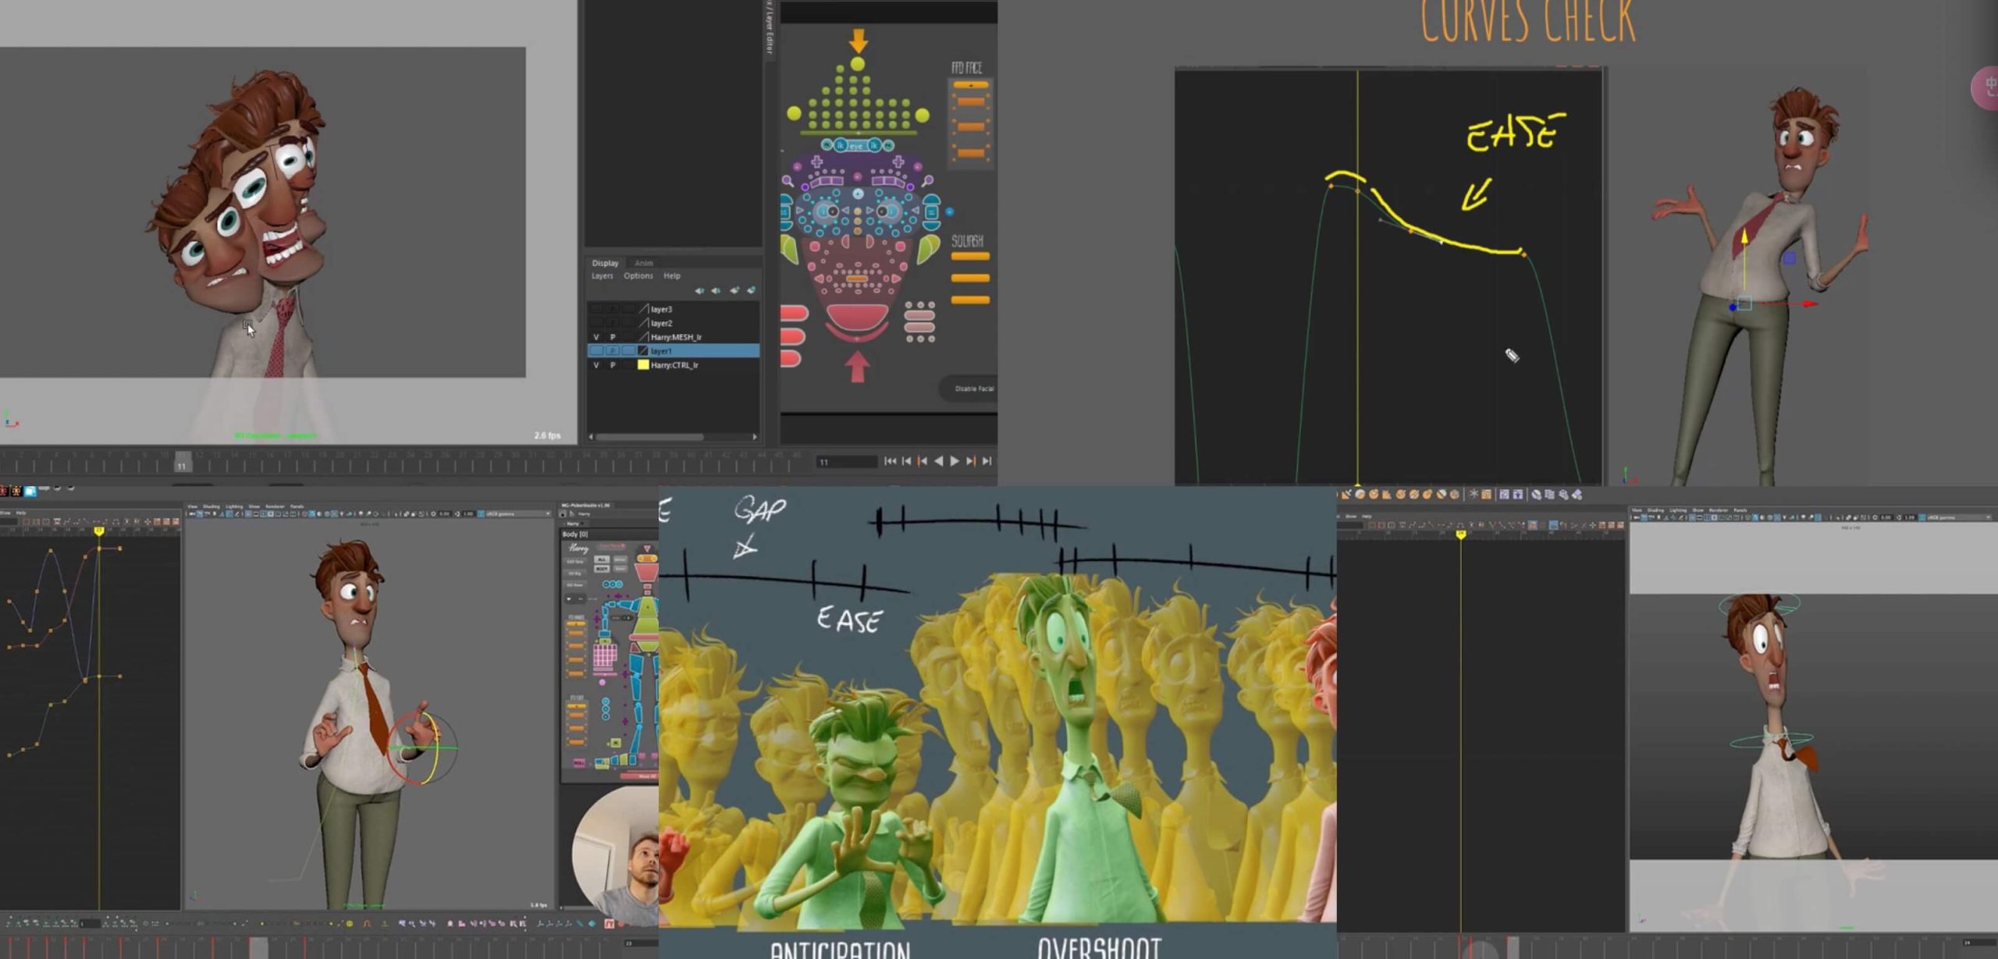Click frame 11 marker on top-left timeline
1998x959 pixels.
(x=182, y=462)
